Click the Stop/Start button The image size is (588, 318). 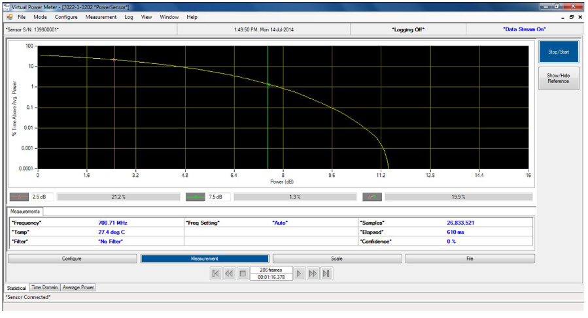point(559,52)
